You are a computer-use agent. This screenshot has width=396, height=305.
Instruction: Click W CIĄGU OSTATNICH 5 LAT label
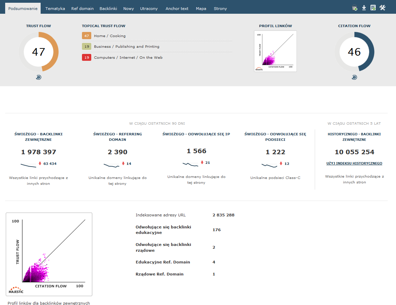click(354, 123)
